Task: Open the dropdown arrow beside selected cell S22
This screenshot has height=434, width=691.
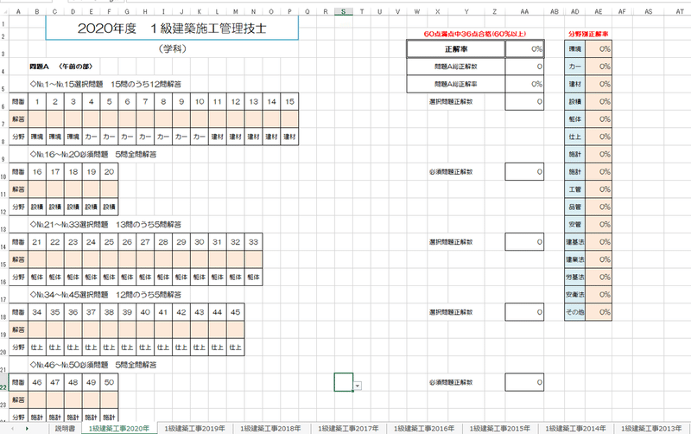Action: [358, 386]
